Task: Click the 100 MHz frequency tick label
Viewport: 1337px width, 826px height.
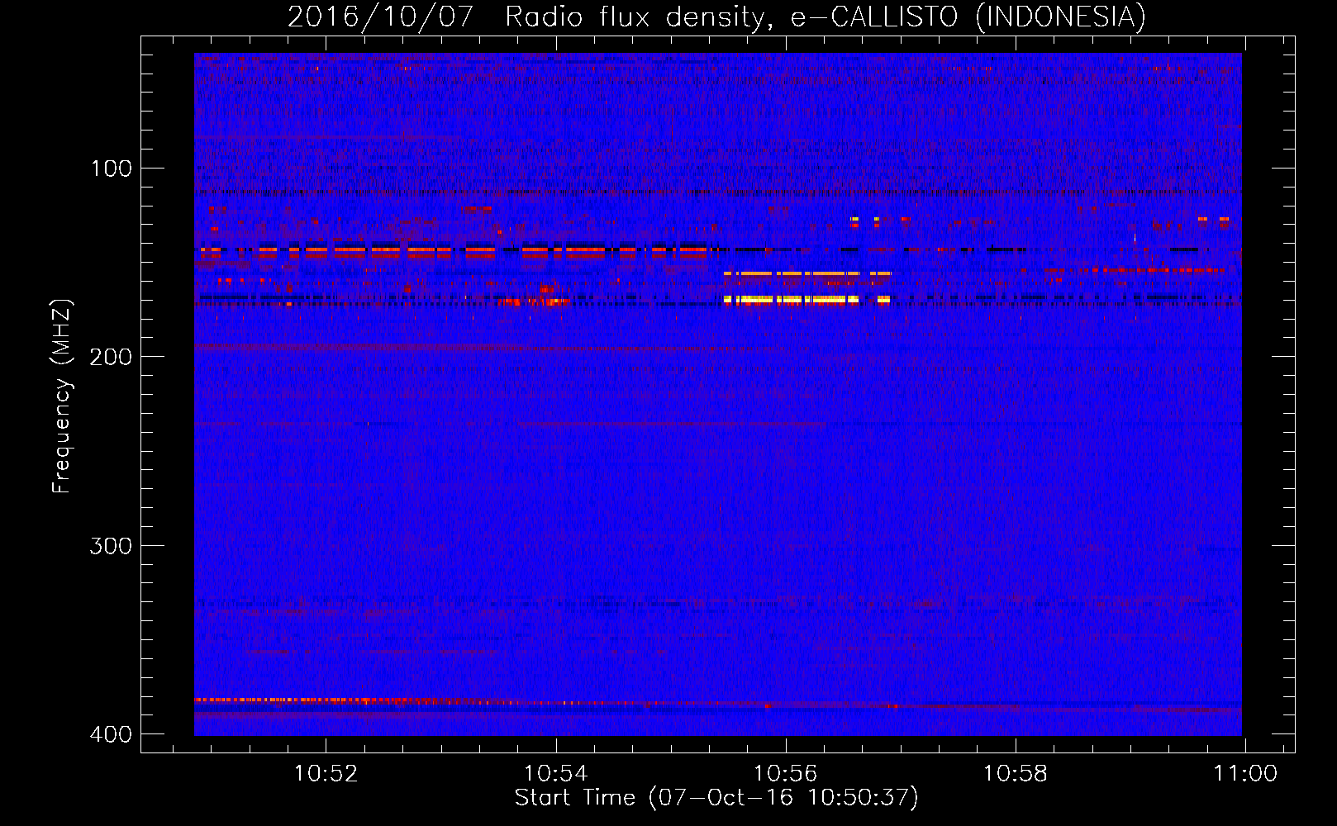Action: [112, 169]
